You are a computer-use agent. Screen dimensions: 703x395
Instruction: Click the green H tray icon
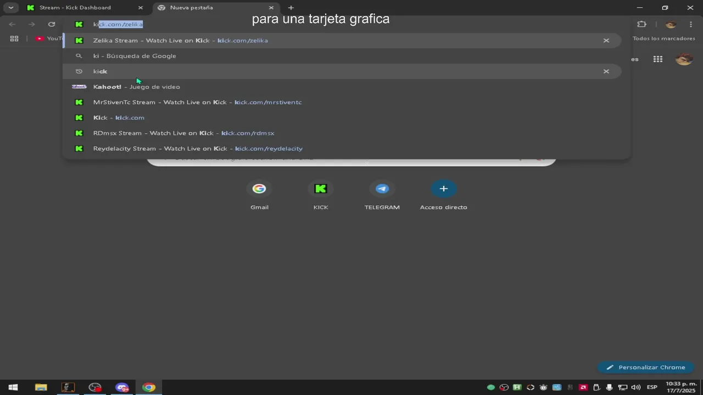tap(517, 387)
